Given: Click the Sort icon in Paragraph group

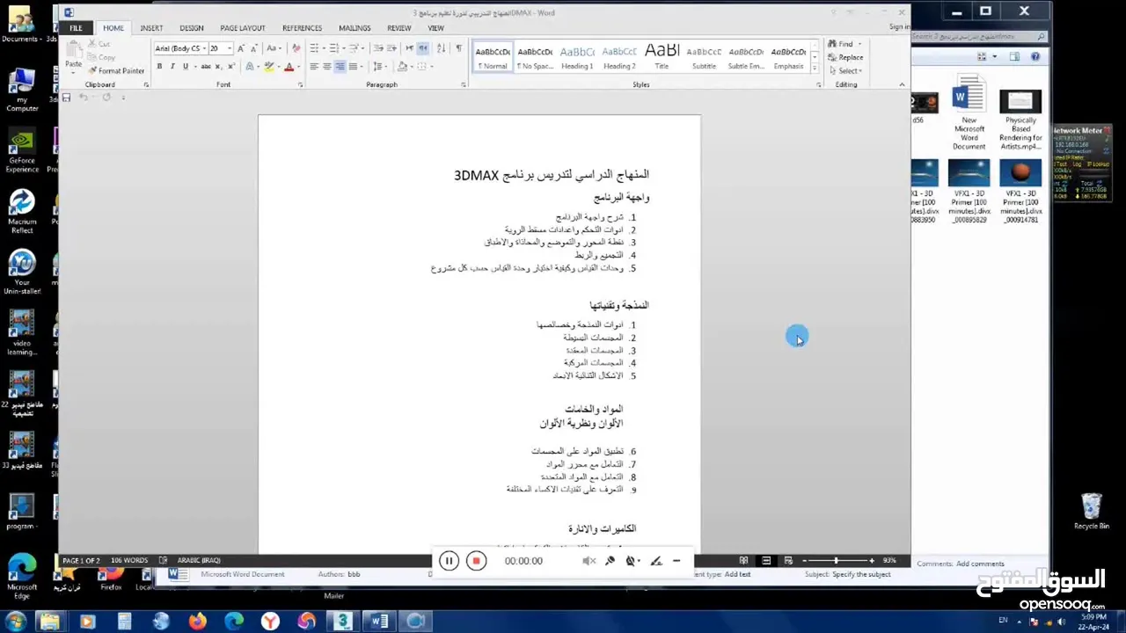Looking at the screenshot, I should pos(441,48).
